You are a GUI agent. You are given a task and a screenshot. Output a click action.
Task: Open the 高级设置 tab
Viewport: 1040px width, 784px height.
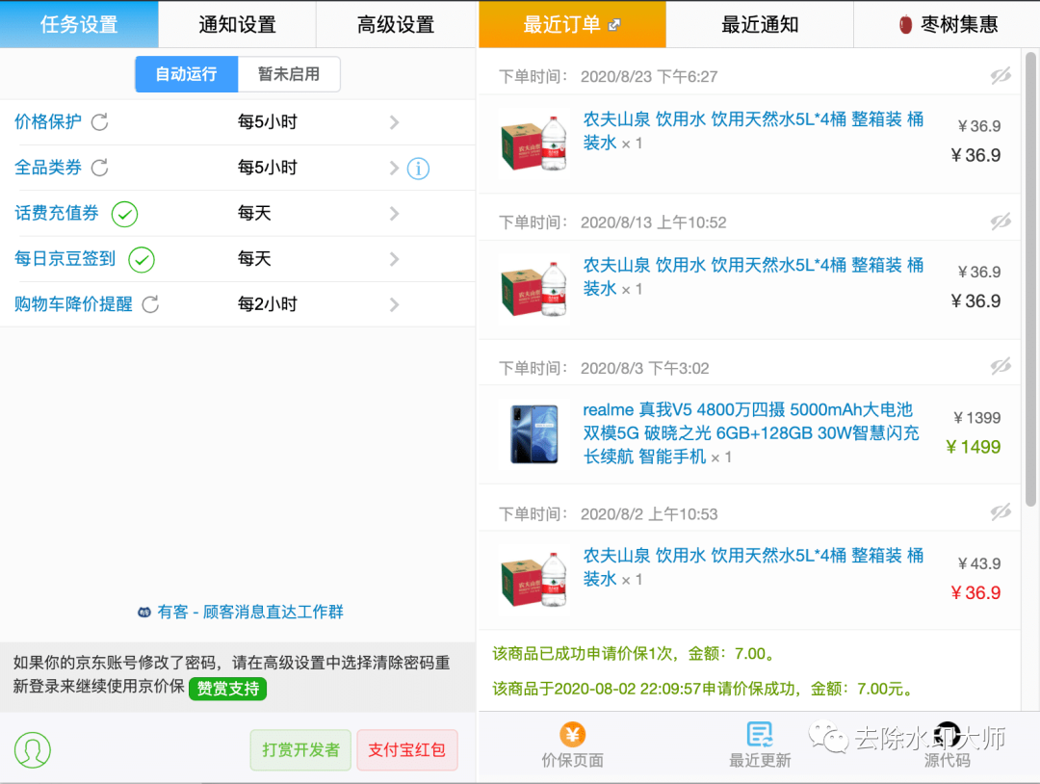coord(396,24)
